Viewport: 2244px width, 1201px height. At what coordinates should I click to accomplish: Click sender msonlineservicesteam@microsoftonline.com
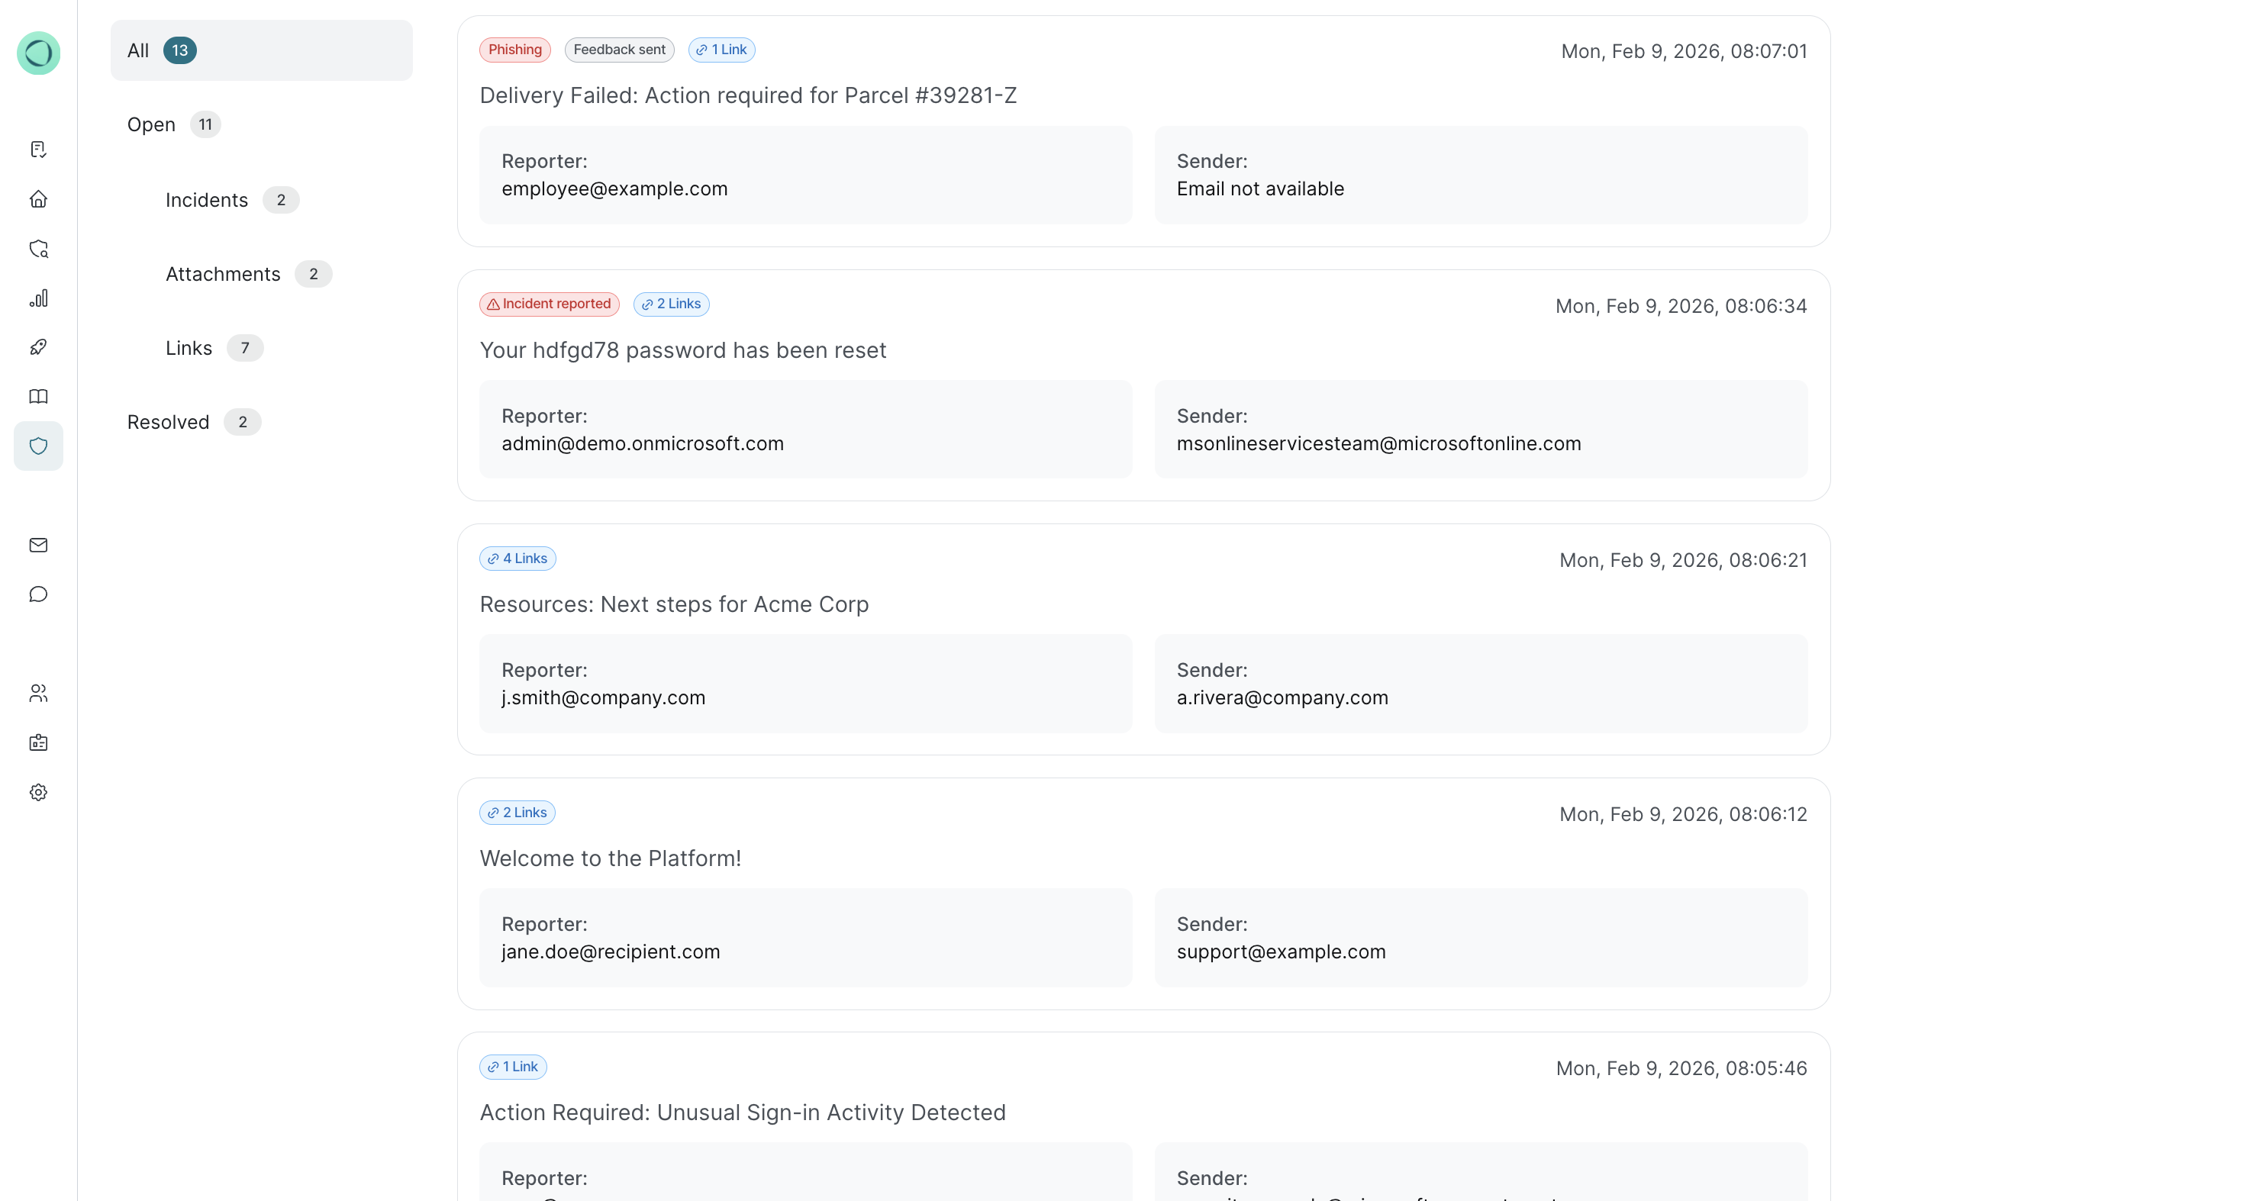[x=1379, y=444]
